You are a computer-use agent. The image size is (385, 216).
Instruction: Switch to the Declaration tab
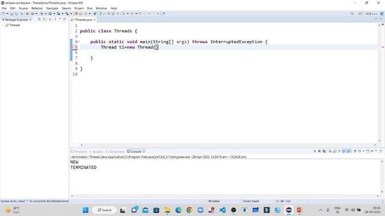pyautogui.click(x=115, y=152)
